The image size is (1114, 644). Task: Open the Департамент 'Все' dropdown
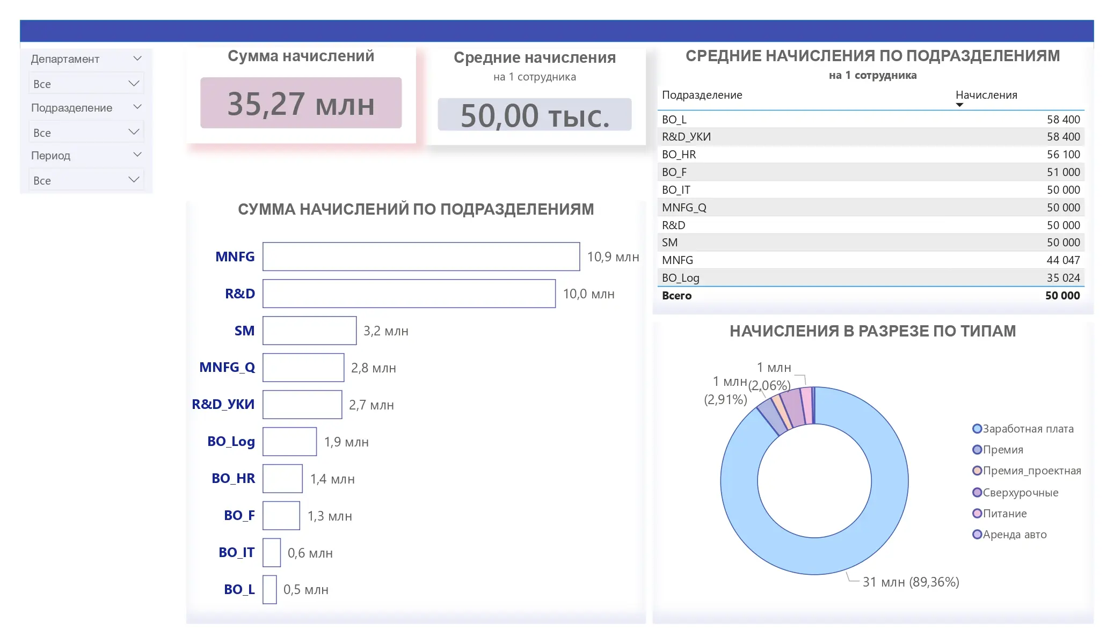pyautogui.click(x=86, y=84)
